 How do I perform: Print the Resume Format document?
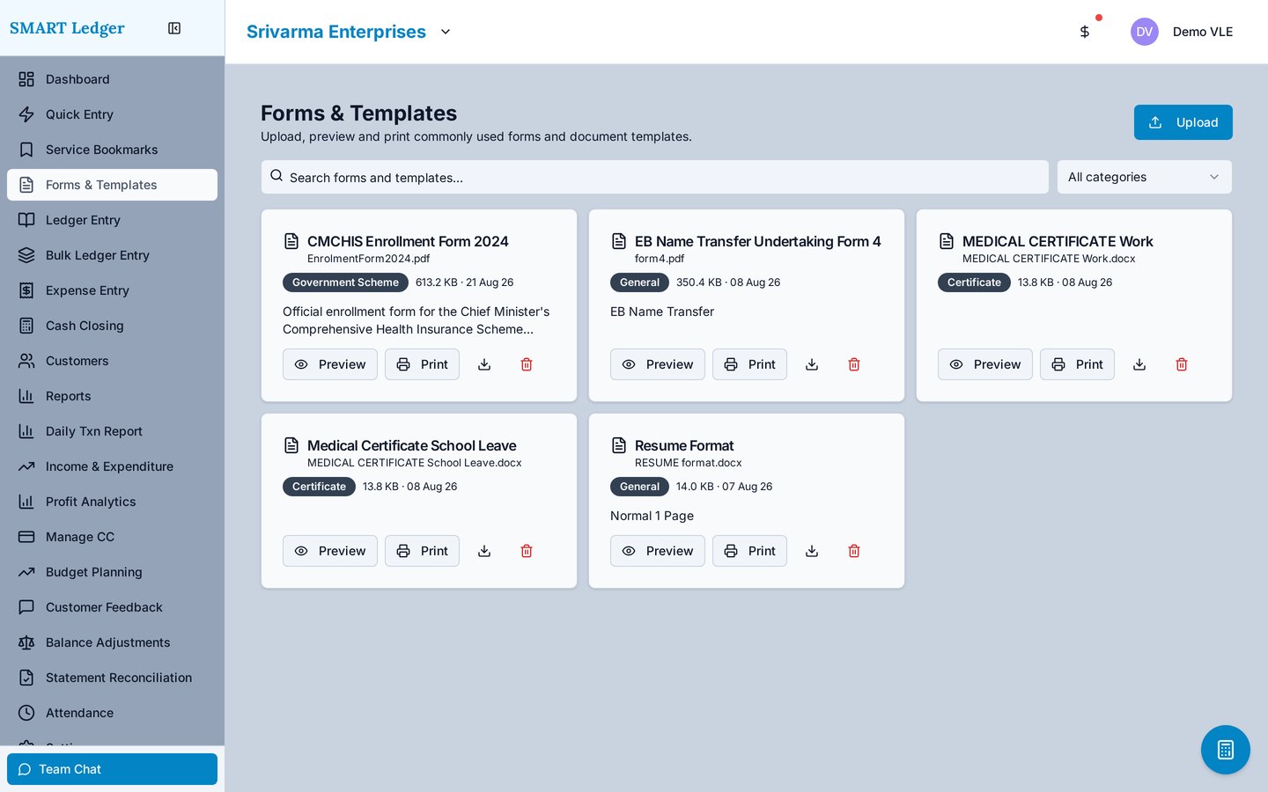pyautogui.click(x=749, y=551)
